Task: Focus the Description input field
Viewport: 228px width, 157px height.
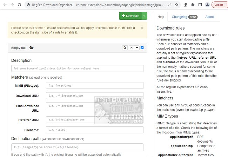Action: (78, 68)
